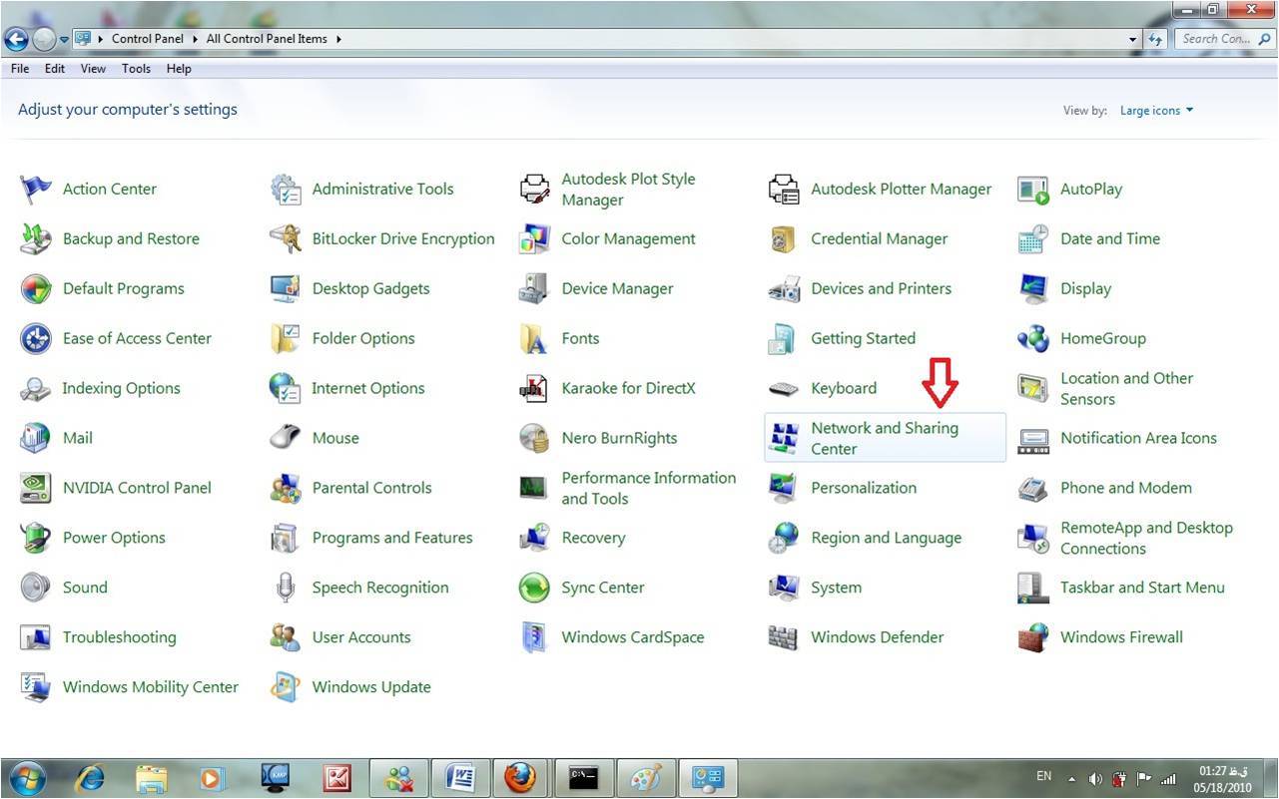Click the Folder Options icon
Viewport: 1279px width, 799px height.
click(x=286, y=338)
